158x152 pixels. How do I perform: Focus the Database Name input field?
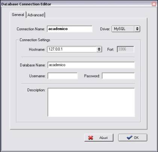91,65
